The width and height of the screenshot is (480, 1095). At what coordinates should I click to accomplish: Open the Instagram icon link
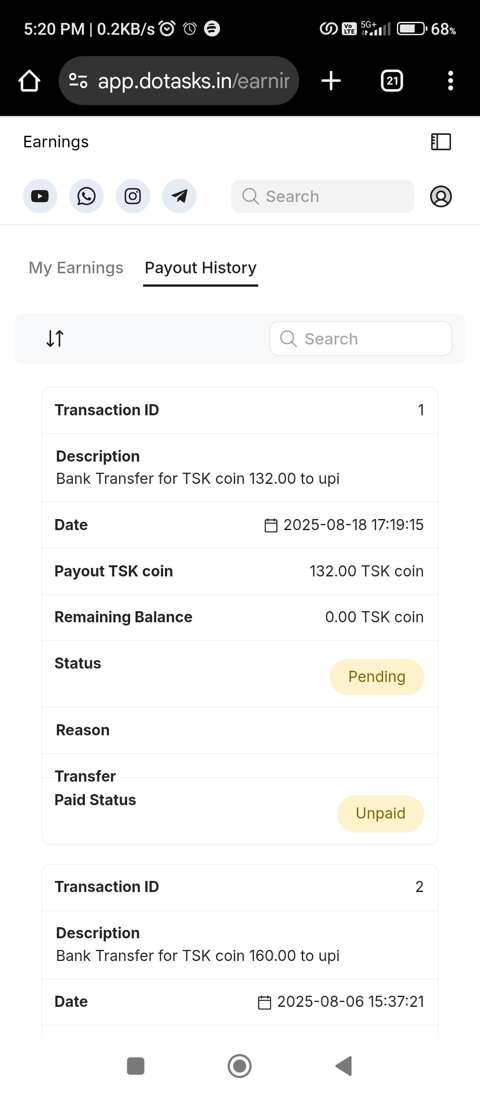(133, 196)
